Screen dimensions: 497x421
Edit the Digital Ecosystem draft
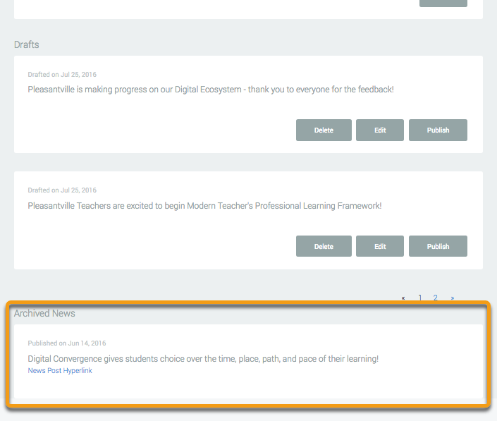[380, 130]
